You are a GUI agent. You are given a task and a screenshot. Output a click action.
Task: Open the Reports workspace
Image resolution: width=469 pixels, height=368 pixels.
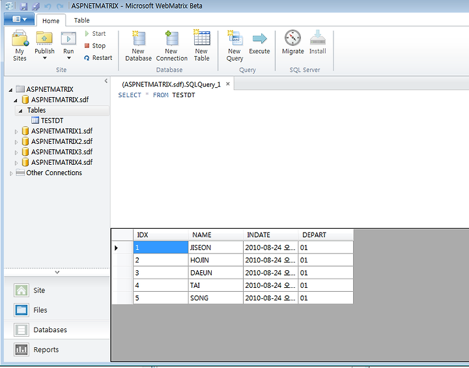57,350
